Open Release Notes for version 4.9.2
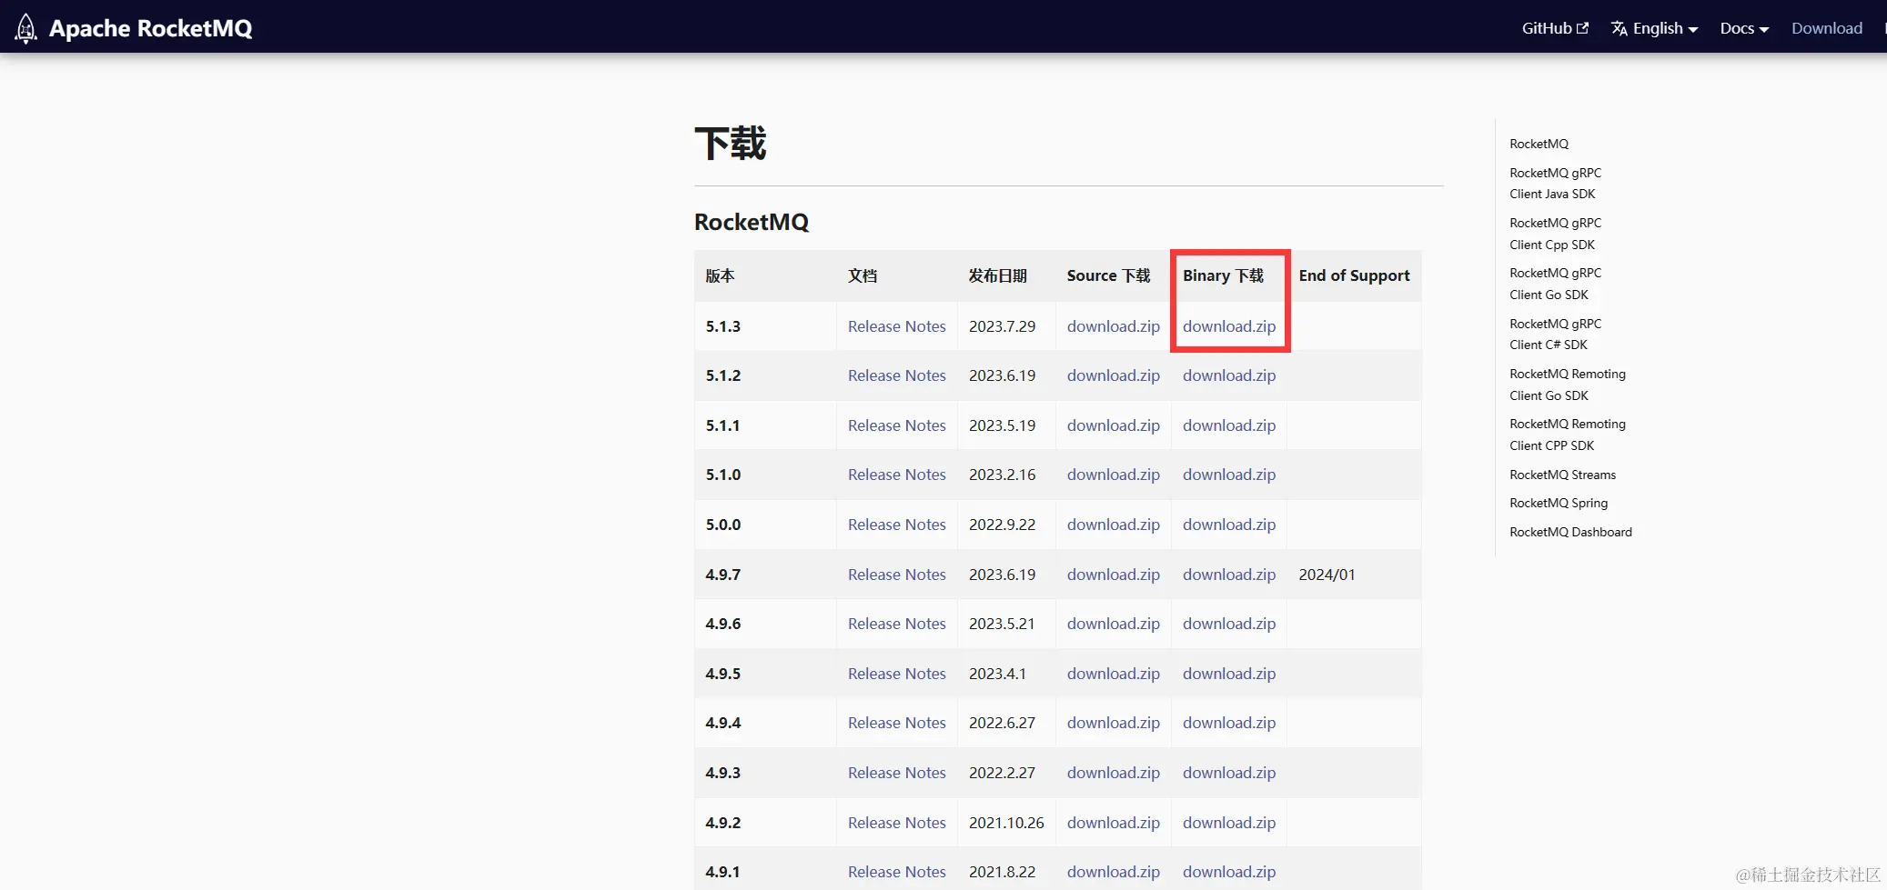This screenshot has height=890, width=1887. (897, 823)
